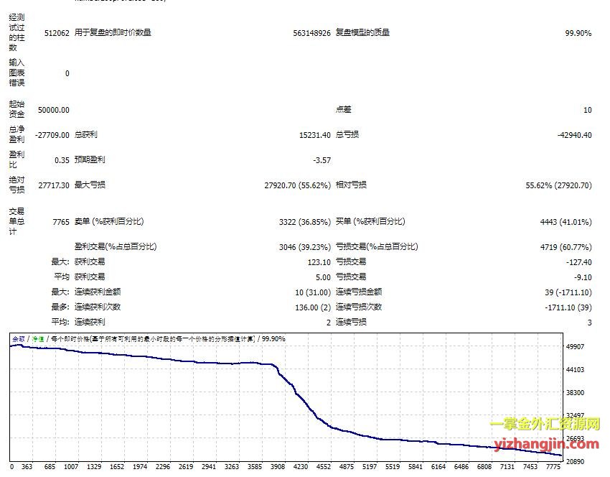The width and height of the screenshot is (610, 477).
Task: Select the long positions value 4443 (41.01%)
Action: [x=566, y=223]
